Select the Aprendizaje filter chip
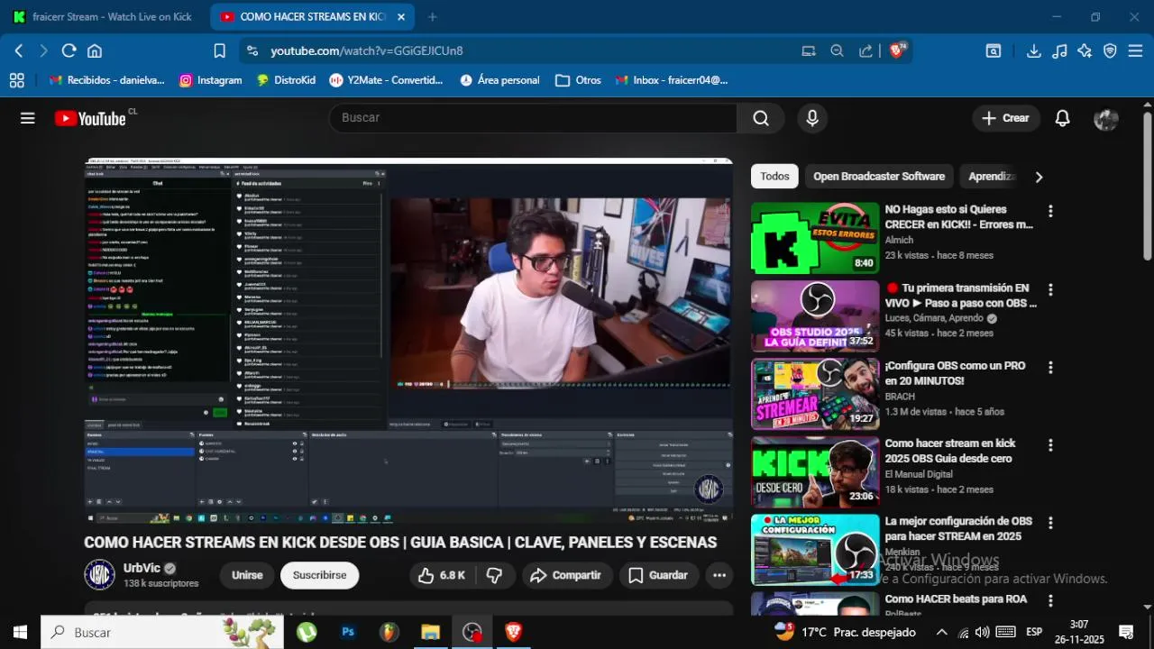 click(x=991, y=177)
